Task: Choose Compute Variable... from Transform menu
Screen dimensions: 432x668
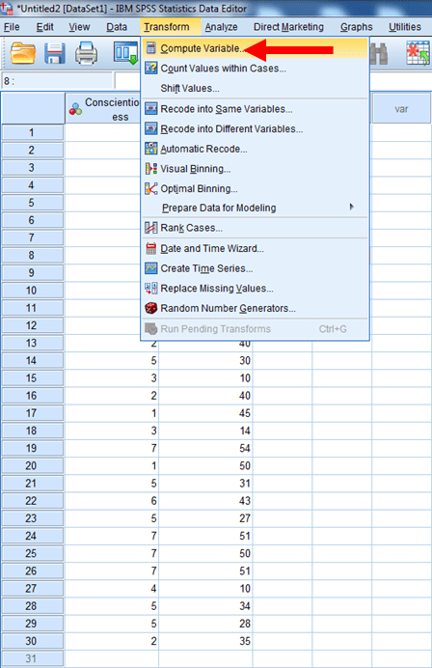Action: [255, 48]
